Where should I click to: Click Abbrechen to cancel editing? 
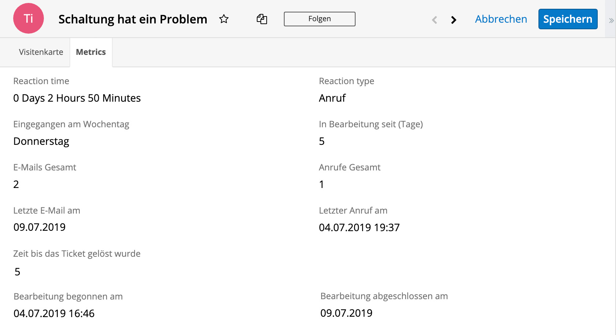(501, 19)
